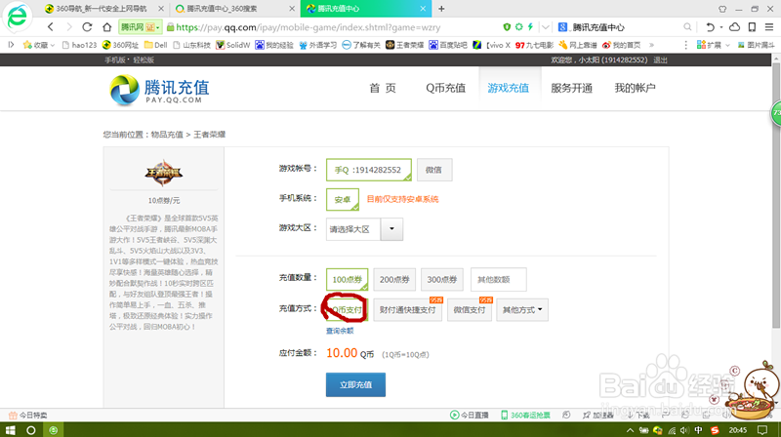Click the 360 browser logo
This screenshot has height=437, width=781.
tap(18, 17)
